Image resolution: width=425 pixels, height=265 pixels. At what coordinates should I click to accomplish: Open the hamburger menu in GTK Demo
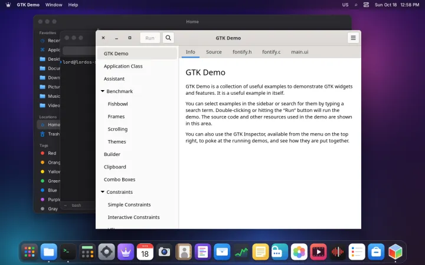[x=353, y=38]
